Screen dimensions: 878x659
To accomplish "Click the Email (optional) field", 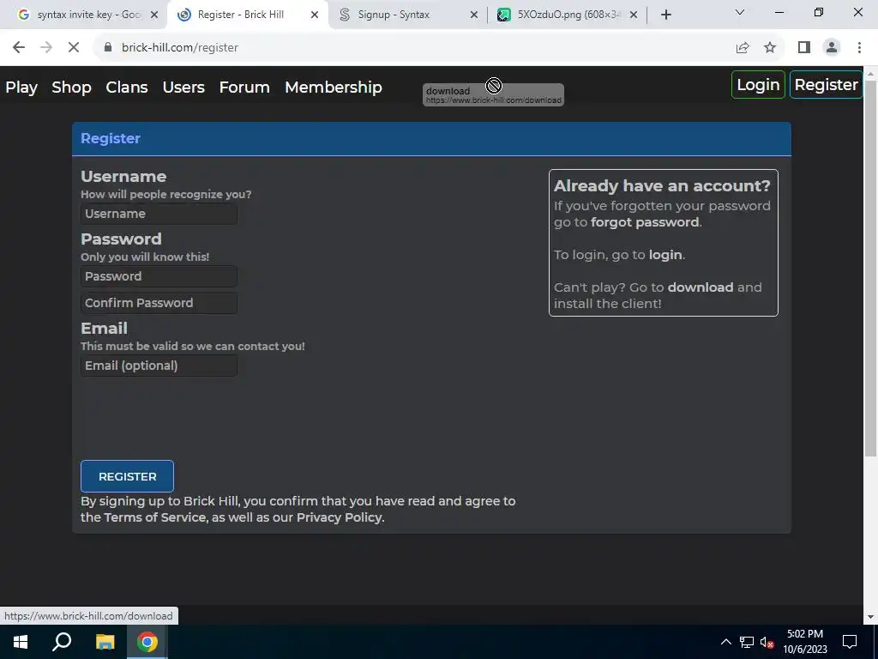I will point(159,366).
